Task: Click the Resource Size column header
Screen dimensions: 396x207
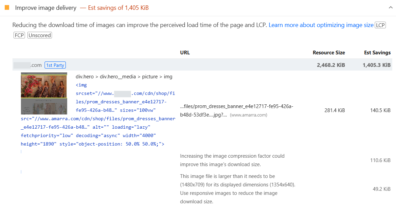Action: coord(328,52)
